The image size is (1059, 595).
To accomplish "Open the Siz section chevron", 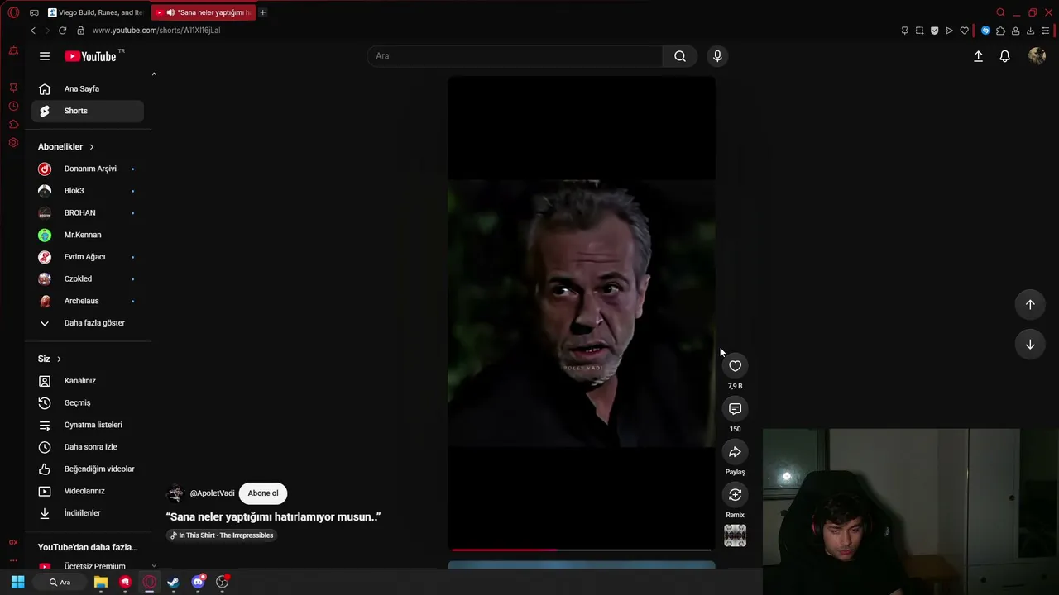I will point(59,359).
